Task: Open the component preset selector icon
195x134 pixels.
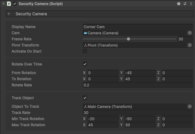Action: coord(185,4)
